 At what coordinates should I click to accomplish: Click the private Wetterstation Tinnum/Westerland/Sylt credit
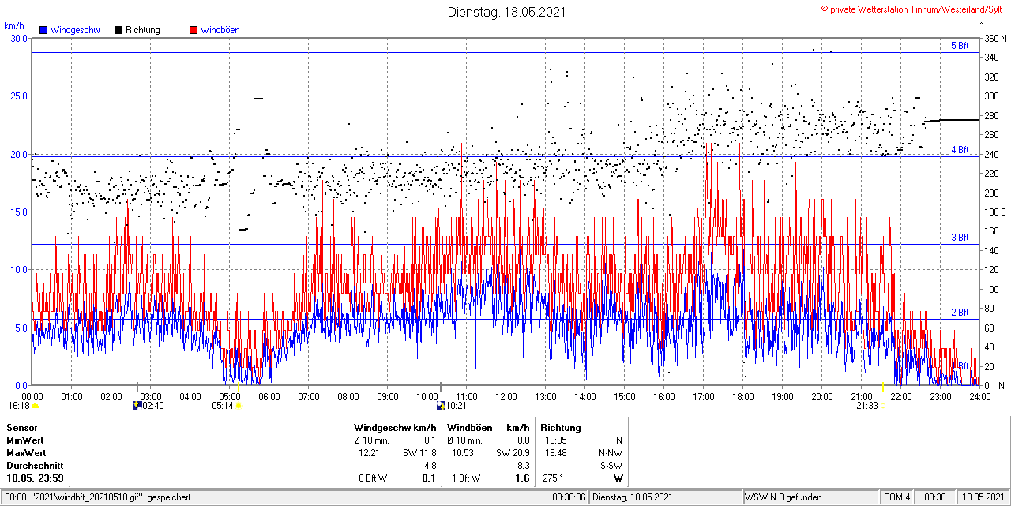tap(913, 9)
